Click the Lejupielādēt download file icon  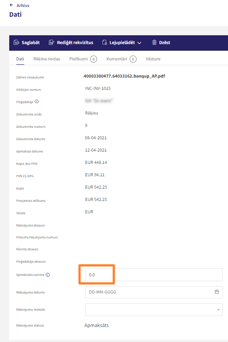tap(105, 43)
